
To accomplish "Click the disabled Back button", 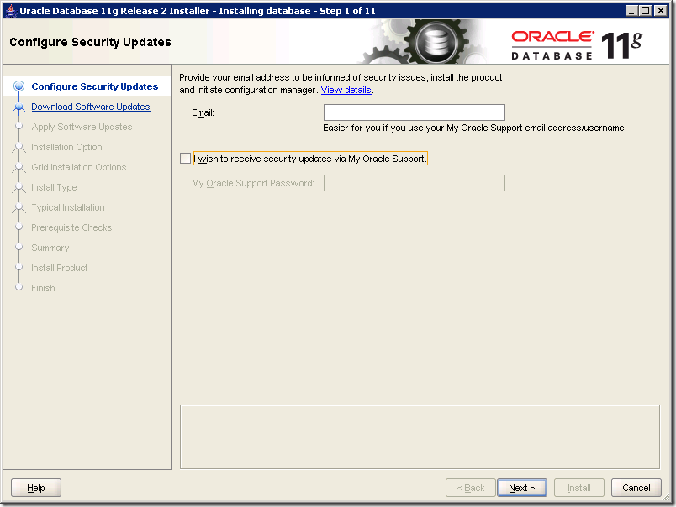I will (470, 488).
